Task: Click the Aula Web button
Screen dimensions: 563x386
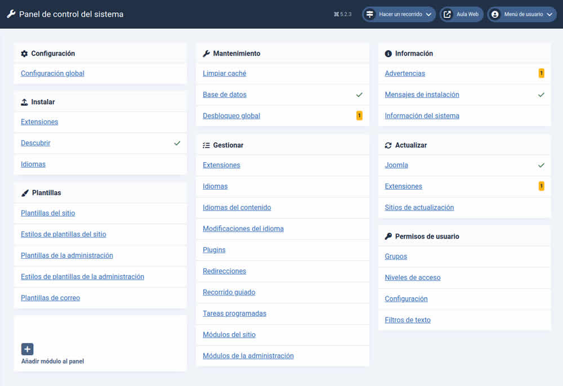Action: coord(461,14)
